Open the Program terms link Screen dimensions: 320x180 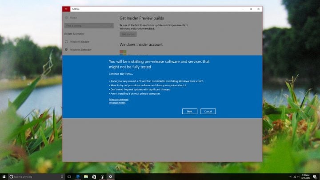[117, 103]
